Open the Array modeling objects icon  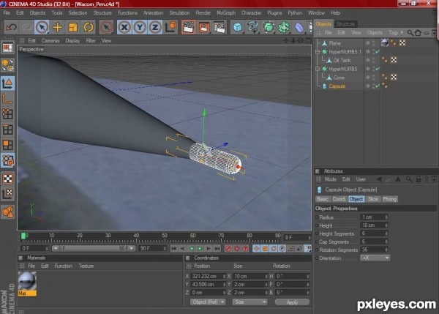pyautogui.click(x=284, y=28)
